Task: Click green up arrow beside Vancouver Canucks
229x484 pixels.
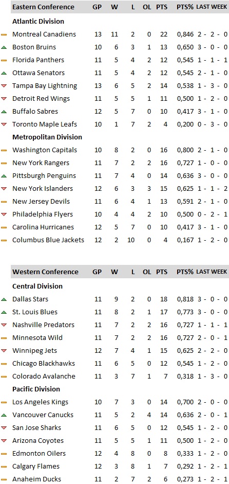Action: click(4, 415)
